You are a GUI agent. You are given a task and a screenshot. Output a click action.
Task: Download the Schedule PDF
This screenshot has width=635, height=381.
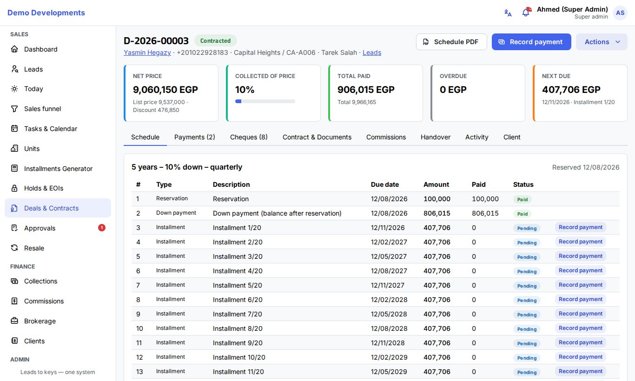point(451,42)
